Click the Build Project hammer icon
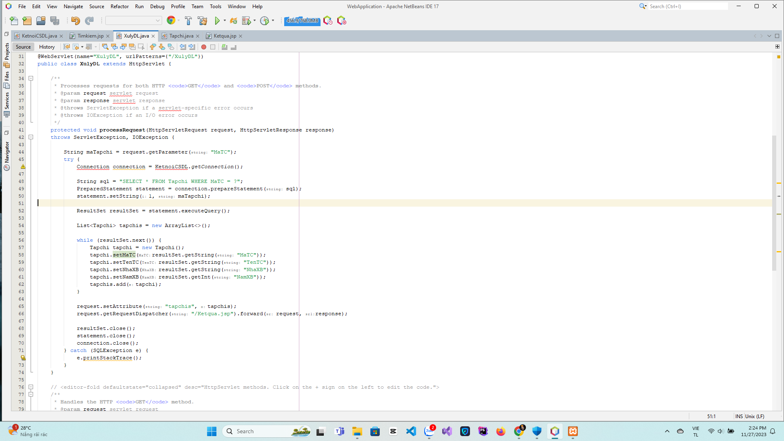 (188, 21)
